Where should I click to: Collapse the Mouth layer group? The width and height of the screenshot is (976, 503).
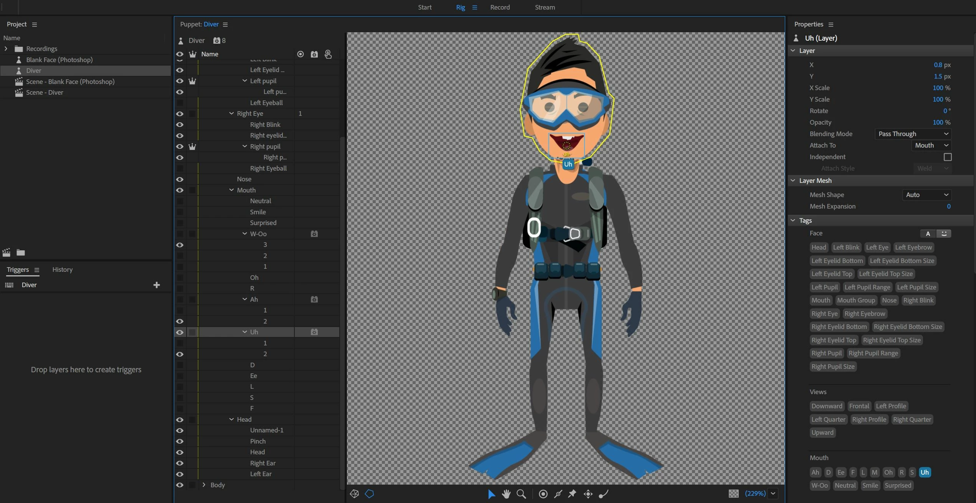231,190
